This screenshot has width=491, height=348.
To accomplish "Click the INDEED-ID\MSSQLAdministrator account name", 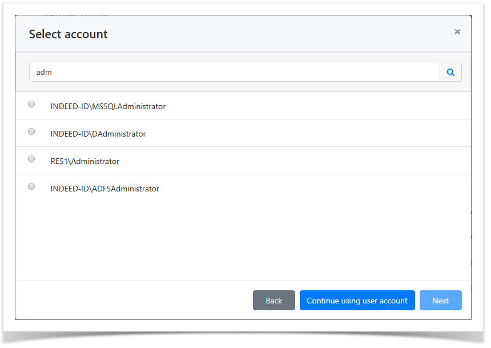I will (x=108, y=106).
